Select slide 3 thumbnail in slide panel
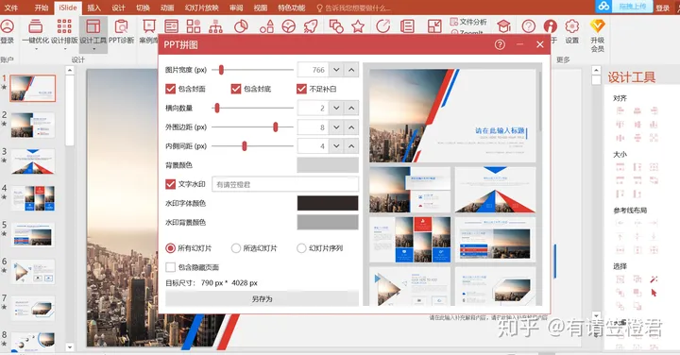This screenshot has height=355, width=680. point(33,161)
